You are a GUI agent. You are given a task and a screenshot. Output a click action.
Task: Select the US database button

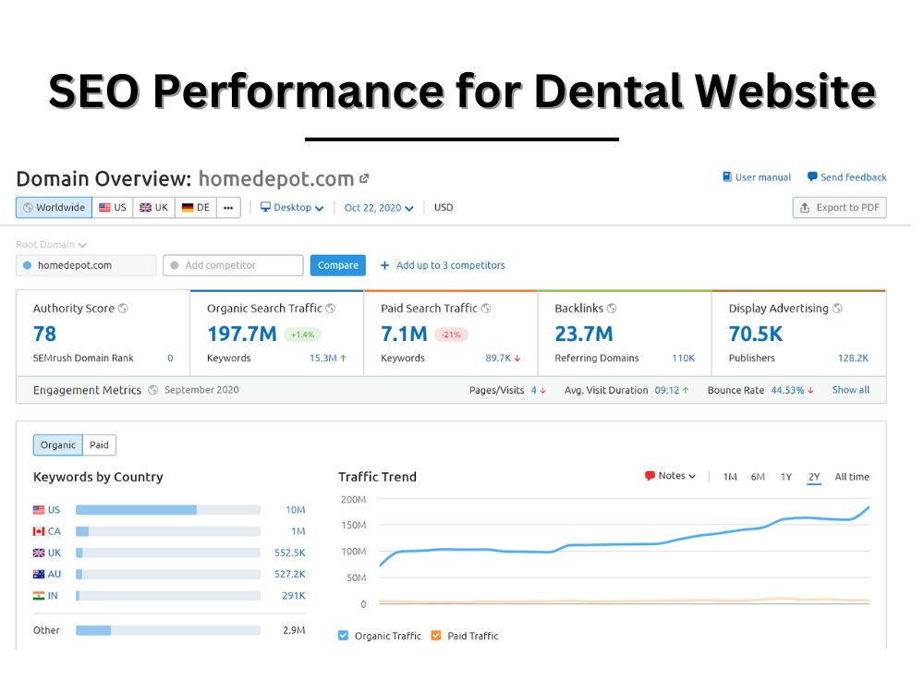pos(113,207)
